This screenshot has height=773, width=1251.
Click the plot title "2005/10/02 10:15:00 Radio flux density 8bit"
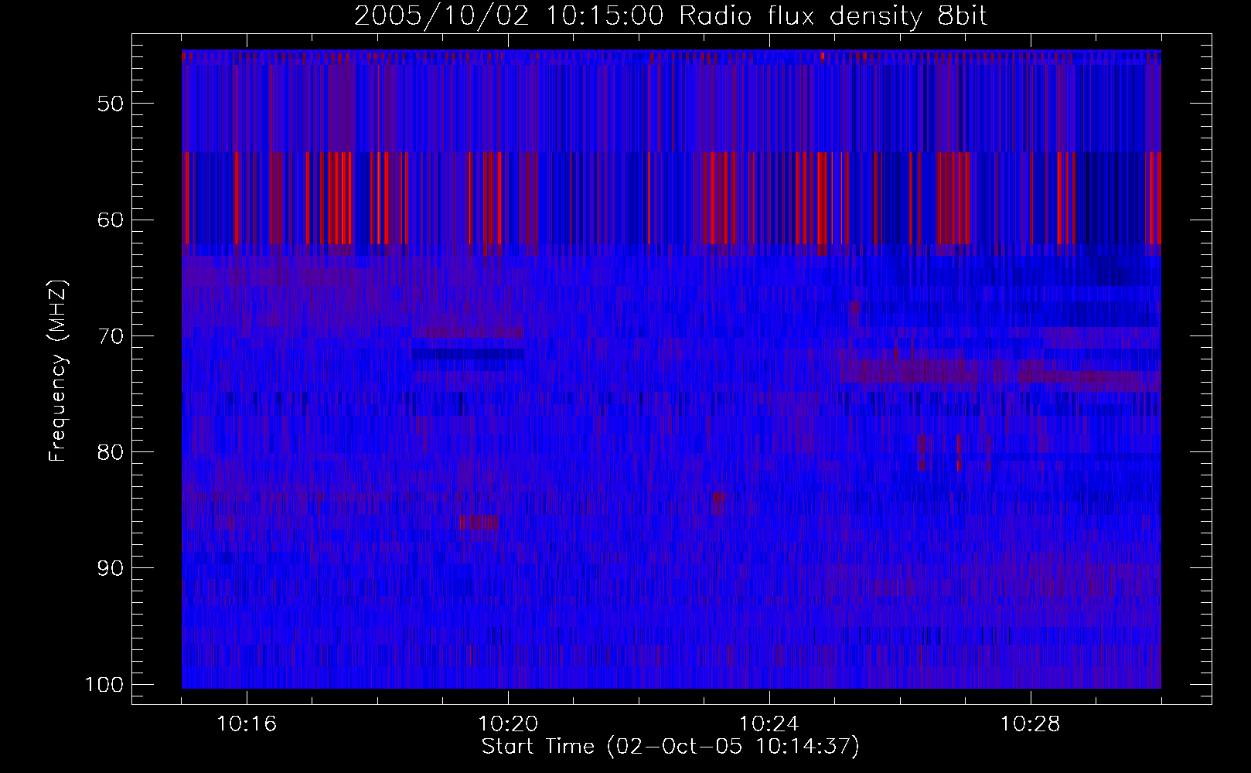point(670,16)
